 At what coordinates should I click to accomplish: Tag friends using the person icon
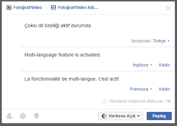click(9, 116)
